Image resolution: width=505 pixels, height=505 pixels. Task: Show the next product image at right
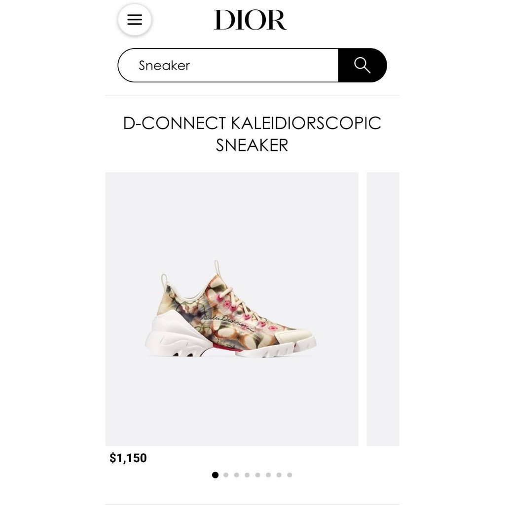(383, 309)
